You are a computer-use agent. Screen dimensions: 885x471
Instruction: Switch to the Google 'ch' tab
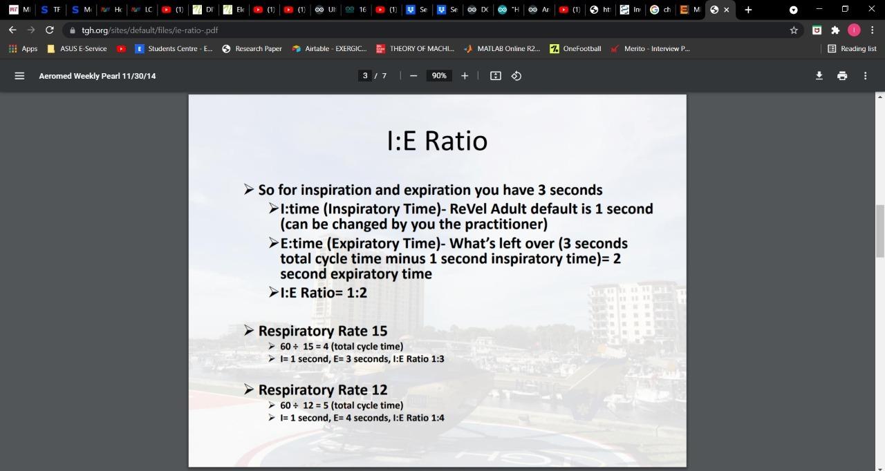click(x=660, y=10)
